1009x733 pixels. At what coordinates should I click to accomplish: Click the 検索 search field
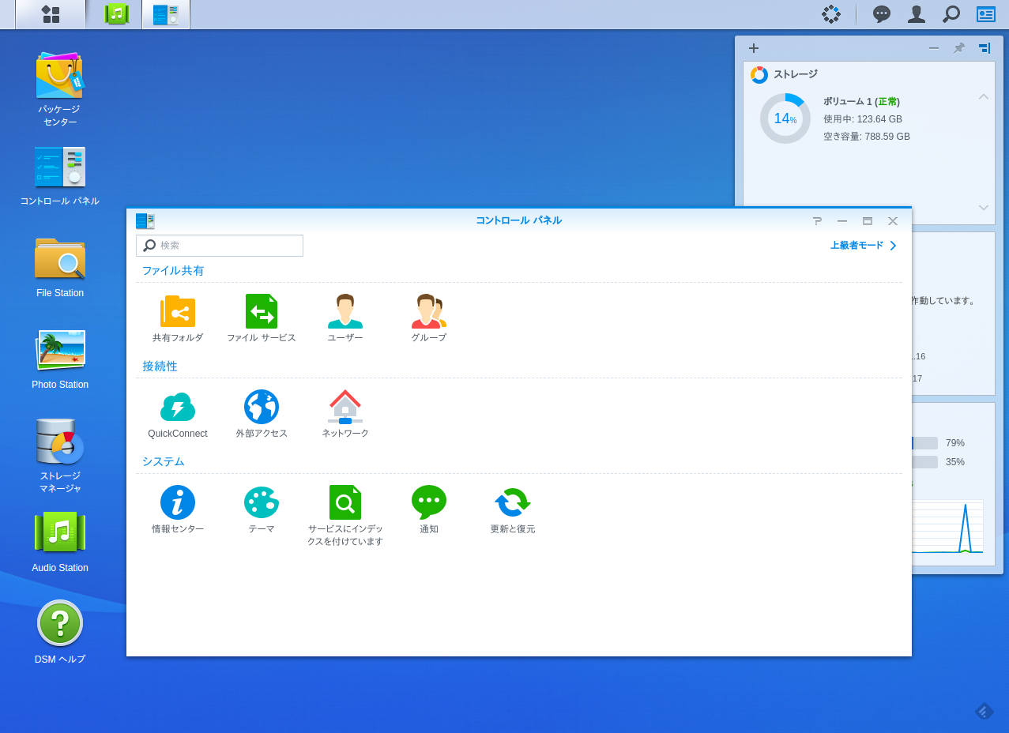tap(220, 246)
